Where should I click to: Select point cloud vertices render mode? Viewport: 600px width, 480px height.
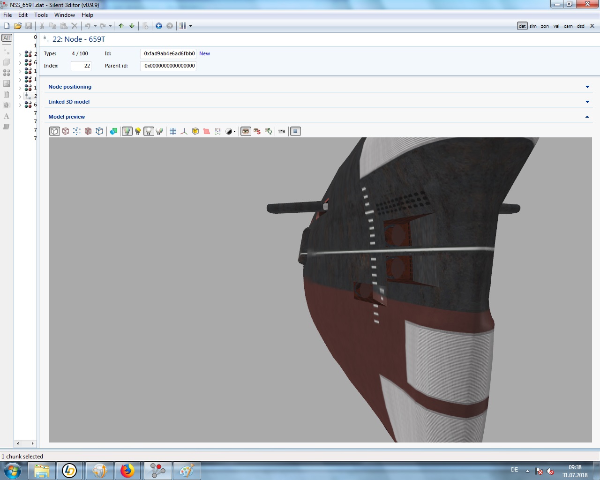(77, 131)
